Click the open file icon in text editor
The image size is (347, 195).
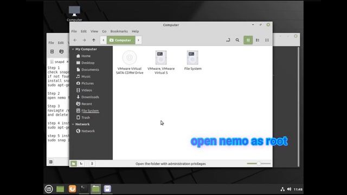[x=61, y=51]
